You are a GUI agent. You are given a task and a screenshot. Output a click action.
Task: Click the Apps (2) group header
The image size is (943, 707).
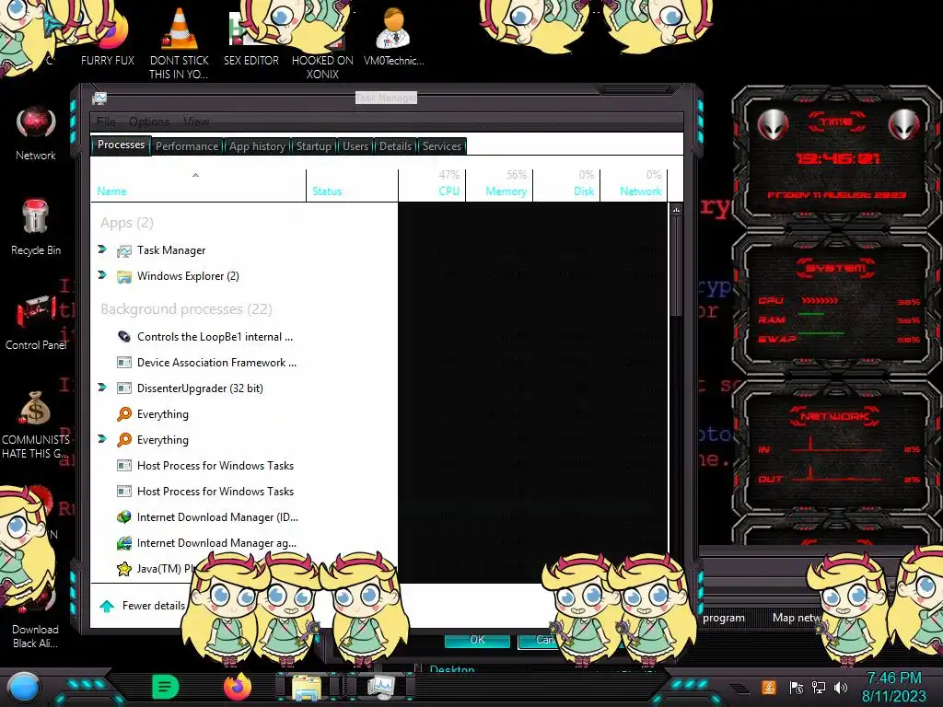pyautogui.click(x=126, y=223)
